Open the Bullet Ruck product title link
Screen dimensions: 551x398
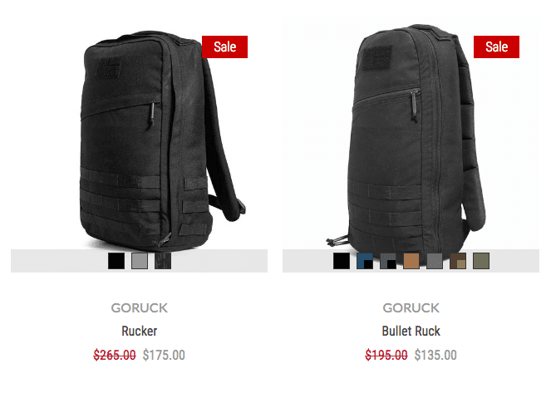click(x=411, y=331)
